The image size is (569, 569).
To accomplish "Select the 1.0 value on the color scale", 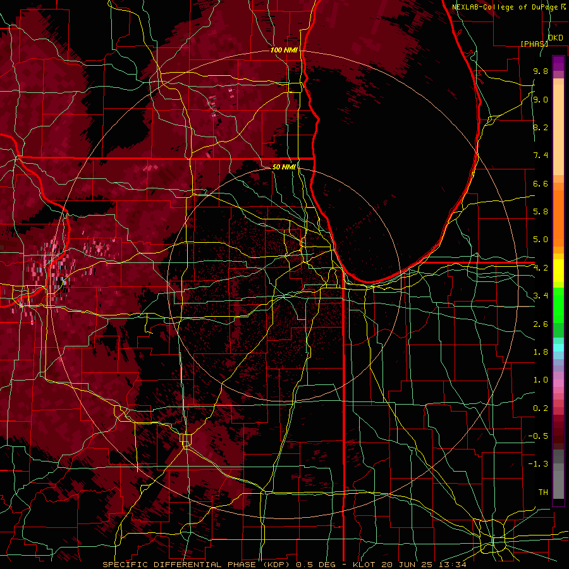I will (x=541, y=380).
